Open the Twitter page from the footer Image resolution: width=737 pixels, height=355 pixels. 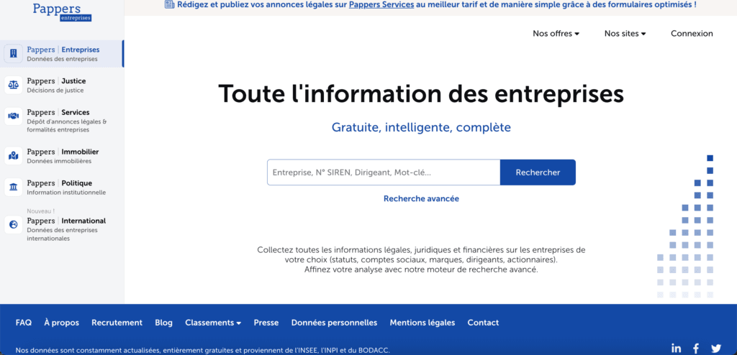[x=715, y=348]
